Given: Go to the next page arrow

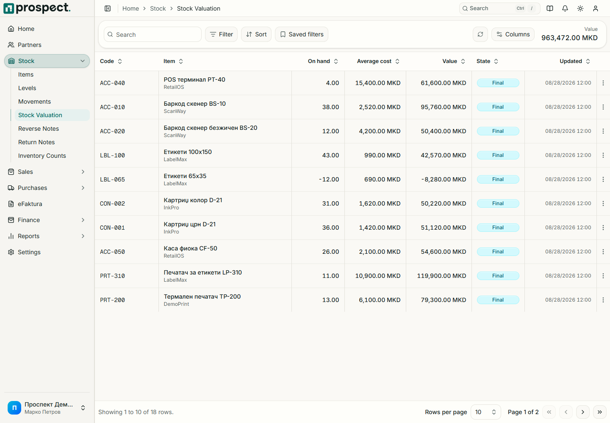Looking at the screenshot, I should click(x=583, y=412).
